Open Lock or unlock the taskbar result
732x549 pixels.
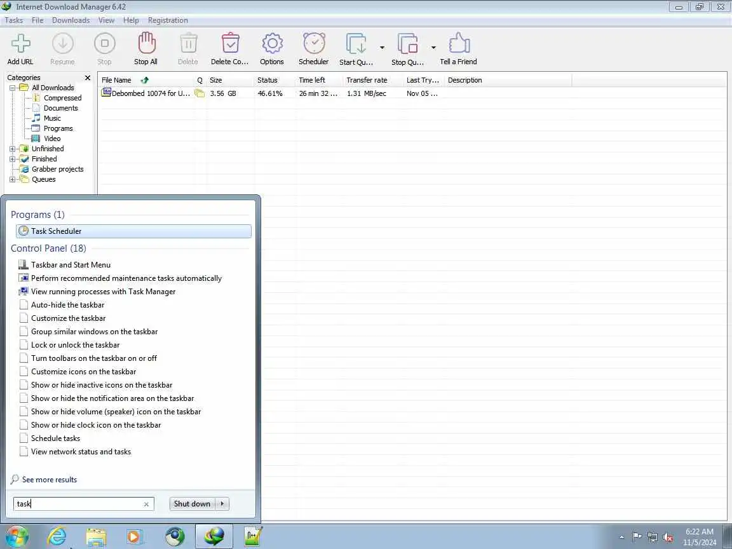click(x=75, y=345)
